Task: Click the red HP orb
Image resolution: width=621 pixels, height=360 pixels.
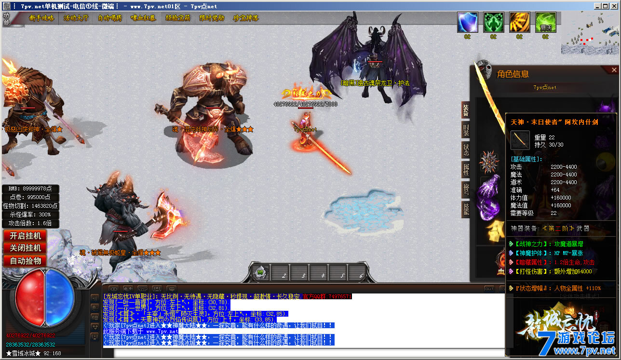Action: coord(30,298)
